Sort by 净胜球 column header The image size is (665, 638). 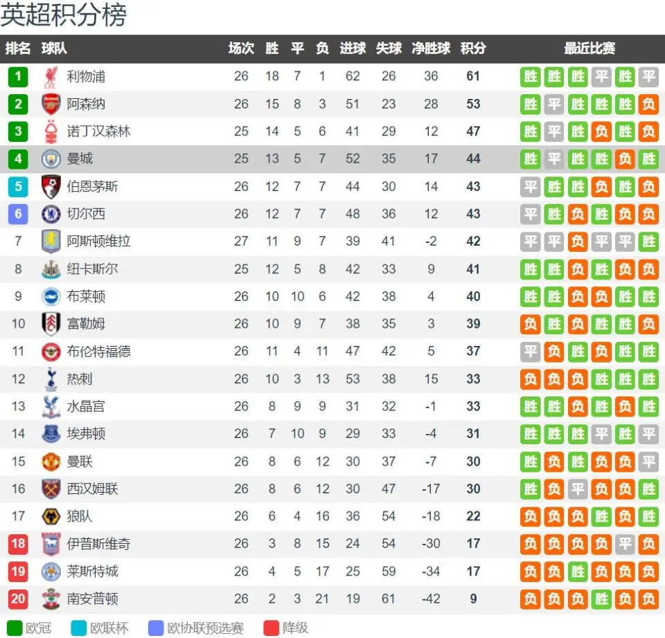431,48
